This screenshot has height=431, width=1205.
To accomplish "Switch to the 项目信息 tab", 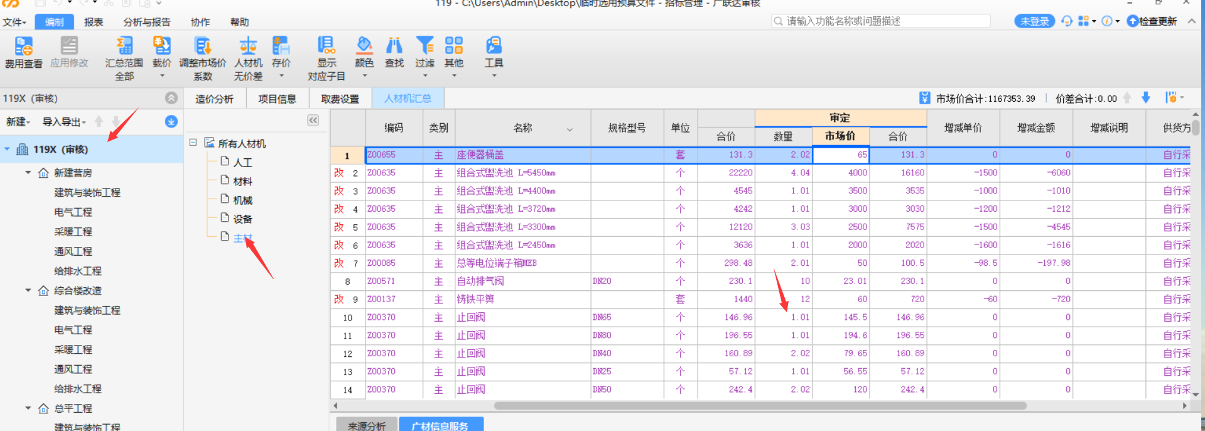I will [277, 99].
